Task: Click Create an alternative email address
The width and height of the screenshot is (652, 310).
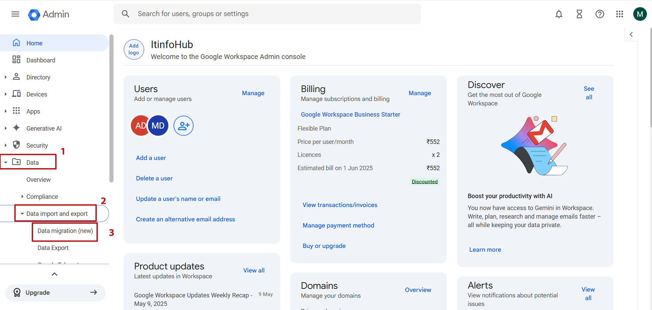Action: [x=185, y=219]
